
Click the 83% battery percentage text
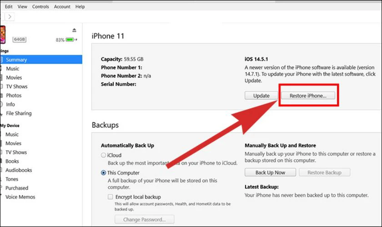(x=60, y=40)
